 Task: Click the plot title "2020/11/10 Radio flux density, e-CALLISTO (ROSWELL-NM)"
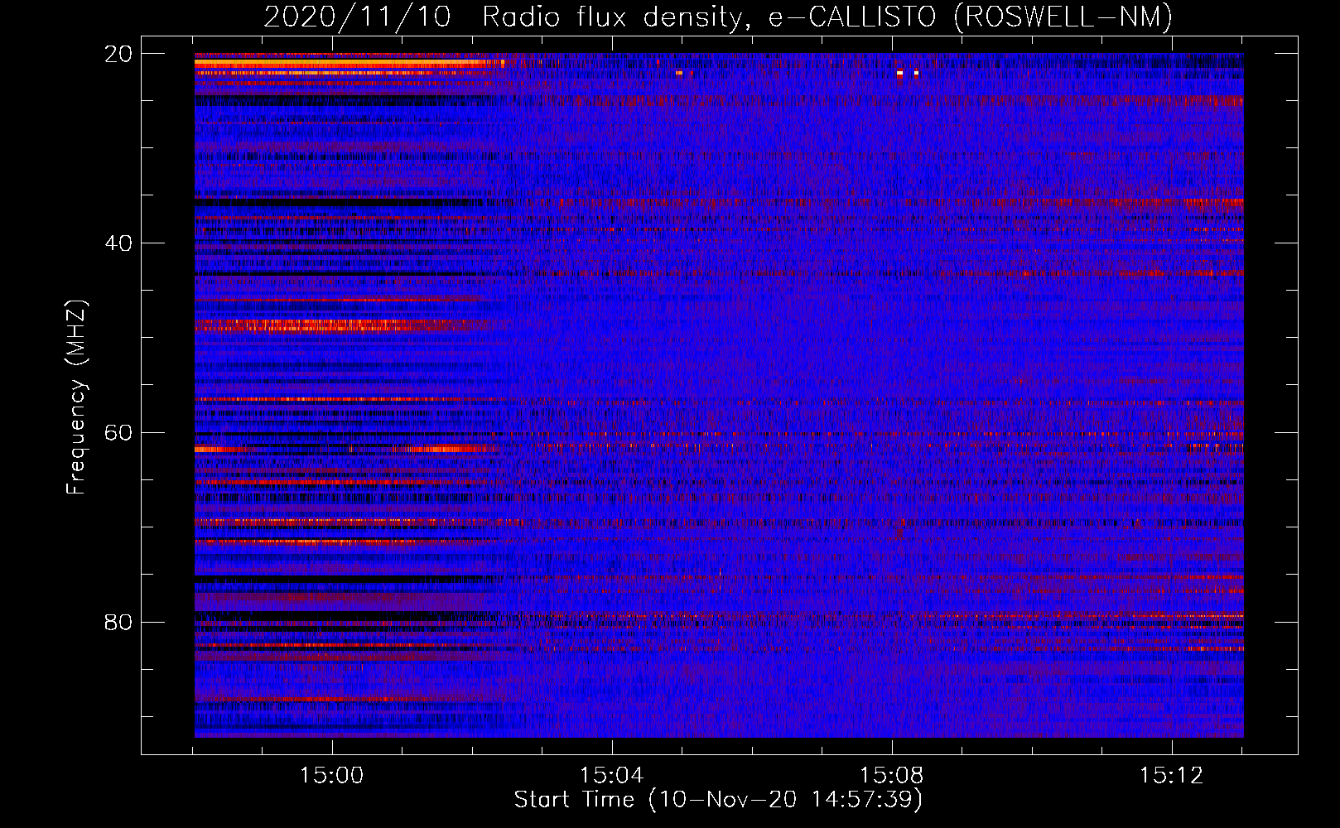(718, 16)
